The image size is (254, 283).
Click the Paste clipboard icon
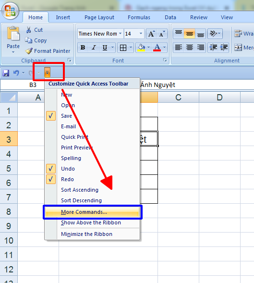13,34
